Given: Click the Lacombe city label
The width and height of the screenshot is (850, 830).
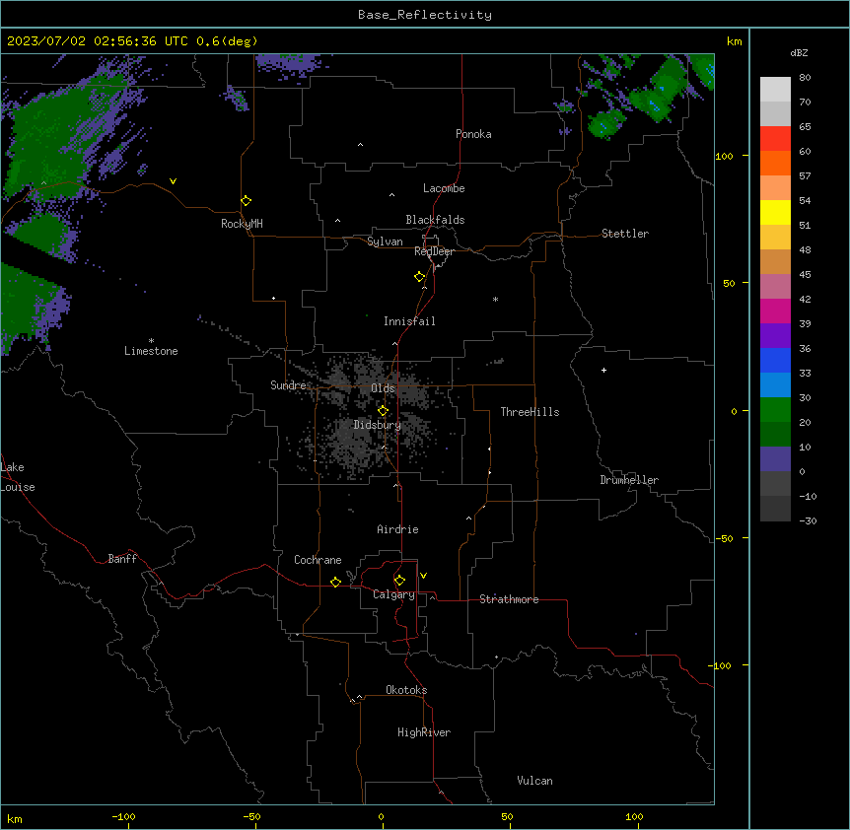Looking at the screenshot, I should [444, 188].
